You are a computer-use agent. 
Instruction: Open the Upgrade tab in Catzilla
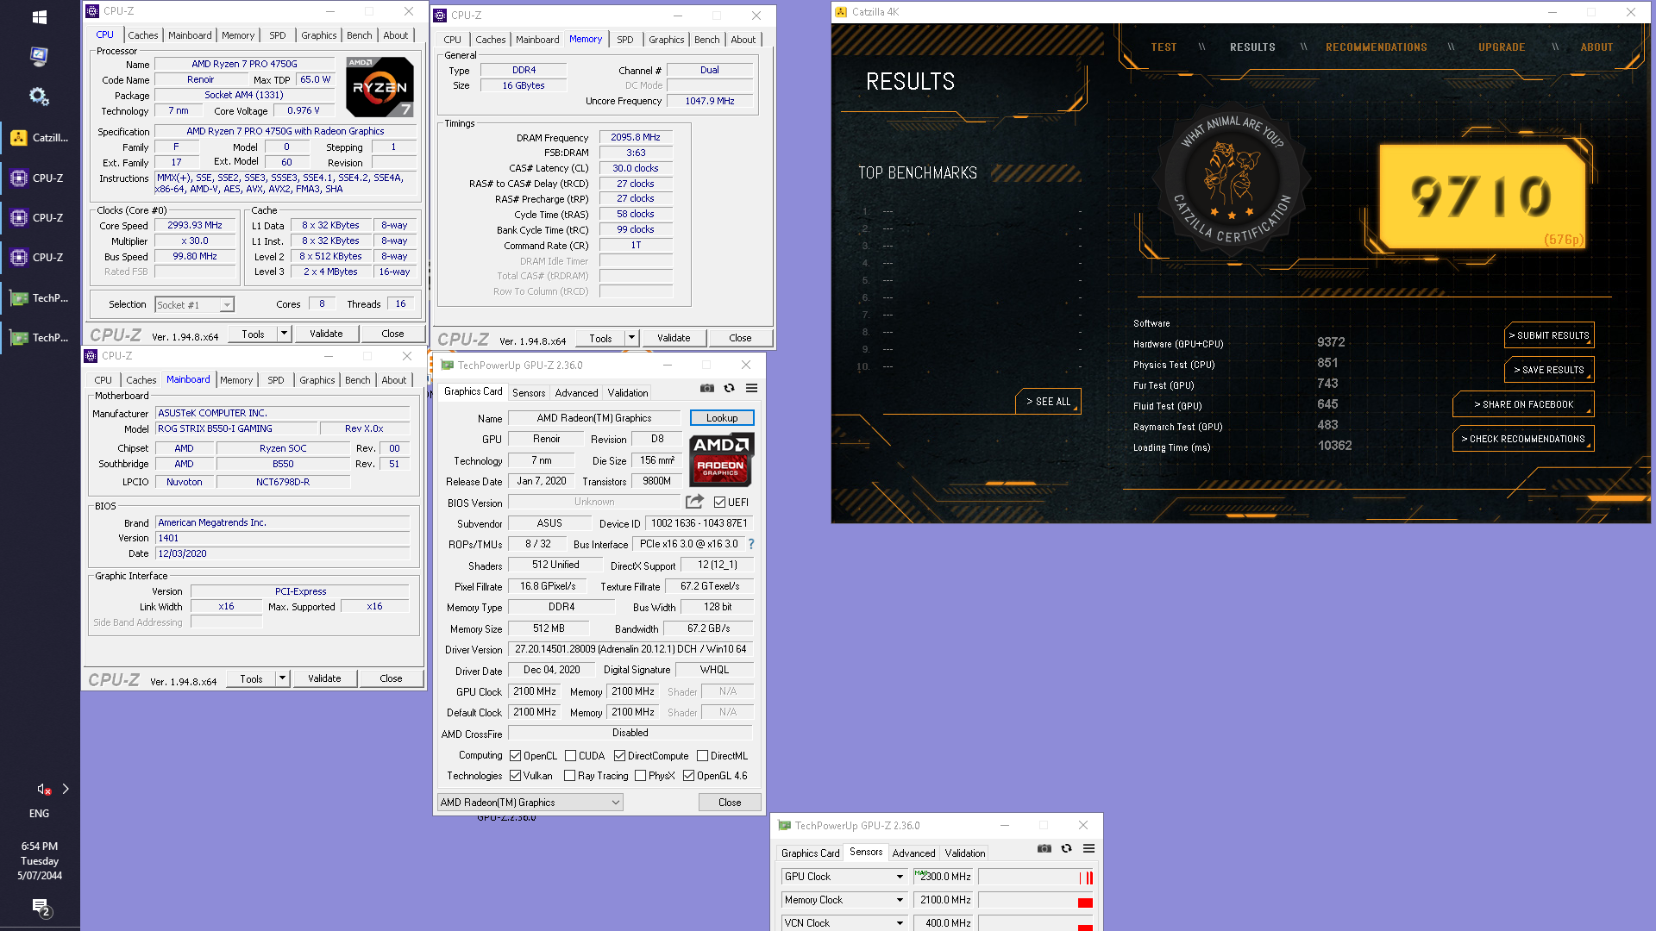1502,47
